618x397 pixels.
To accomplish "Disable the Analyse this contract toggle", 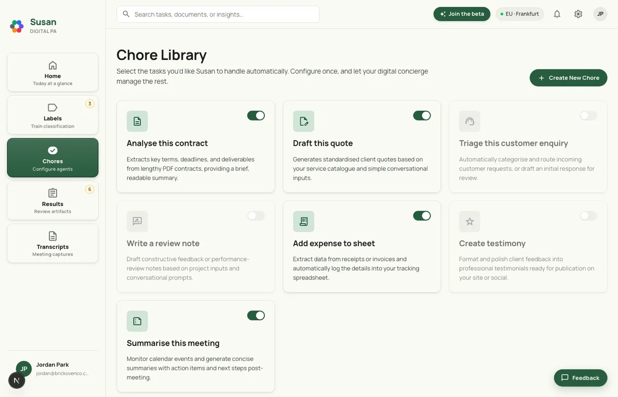I will click(x=256, y=116).
